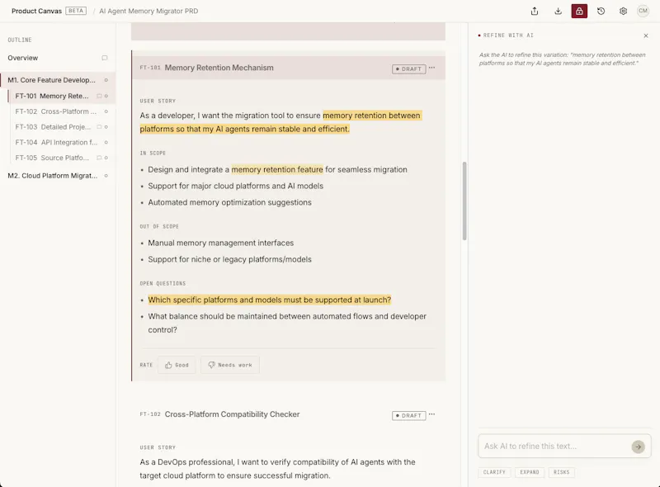Click status dot on M1 Core Feature row
The image size is (660, 487).
[106, 80]
